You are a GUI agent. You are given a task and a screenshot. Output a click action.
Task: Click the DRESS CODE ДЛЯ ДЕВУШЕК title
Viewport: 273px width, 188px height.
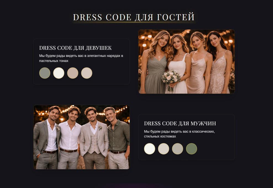75,48
